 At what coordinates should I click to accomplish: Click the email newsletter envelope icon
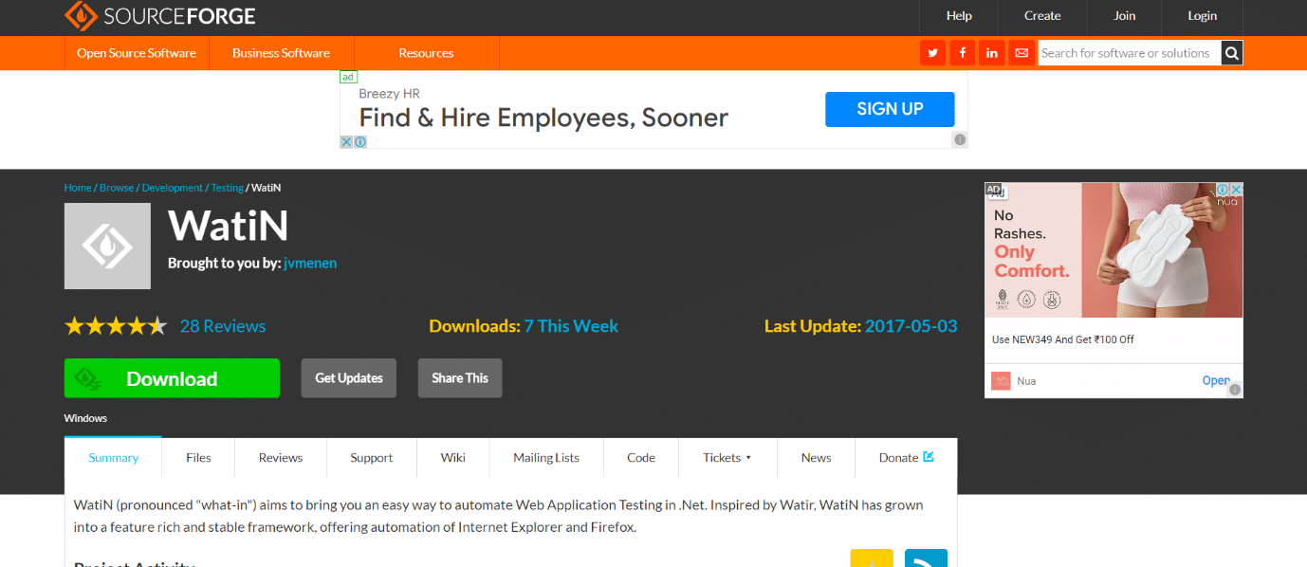1022,53
